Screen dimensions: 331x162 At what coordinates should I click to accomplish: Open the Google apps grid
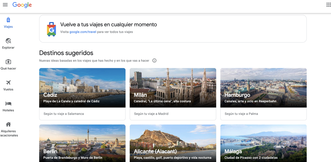329,5
